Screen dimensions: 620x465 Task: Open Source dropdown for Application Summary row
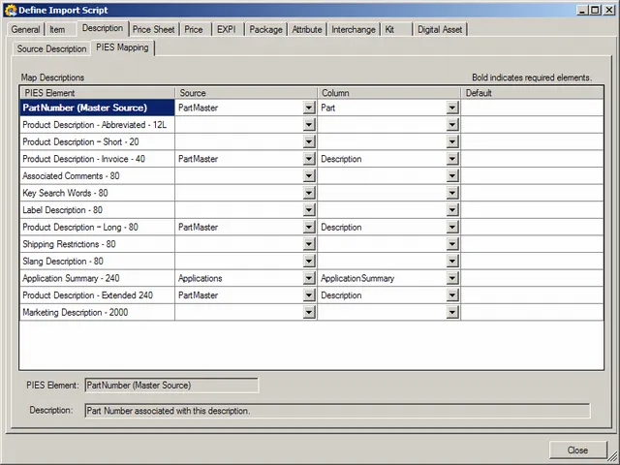[310, 279]
